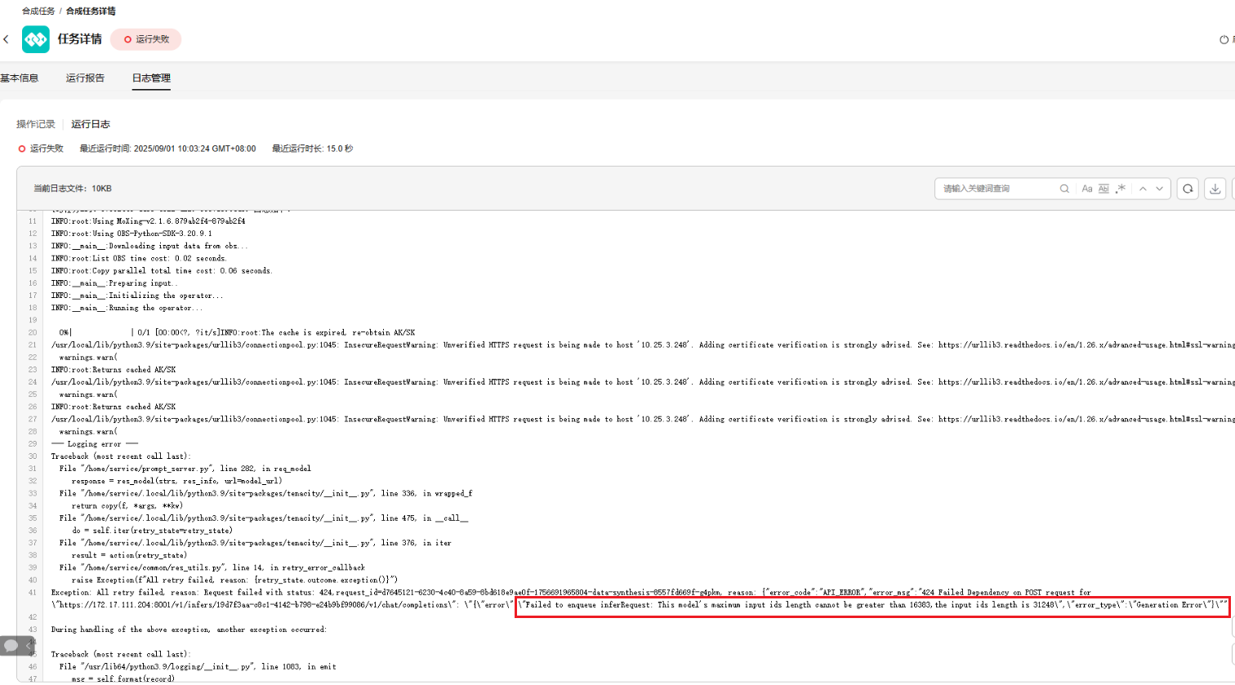Click log line 'return copy(f, *args, **kw)'

127,505
